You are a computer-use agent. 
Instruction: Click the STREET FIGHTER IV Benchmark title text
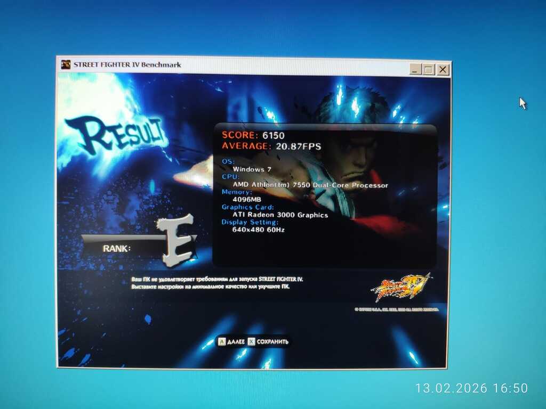(127, 64)
